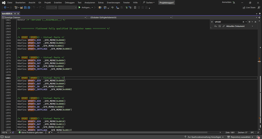The width and height of the screenshot is (262, 139).
Task: Click the Save All toolbar icon
Action: click(x=28, y=8)
